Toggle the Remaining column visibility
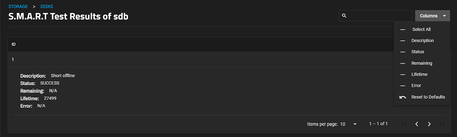457x137 pixels. (422, 63)
